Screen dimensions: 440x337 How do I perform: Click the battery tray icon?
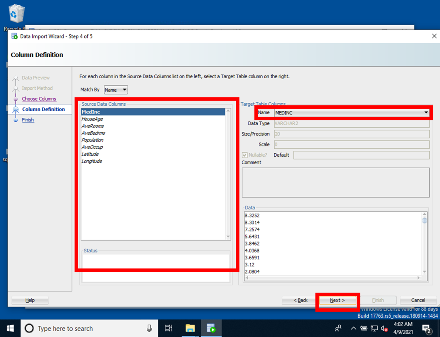(x=364, y=328)
